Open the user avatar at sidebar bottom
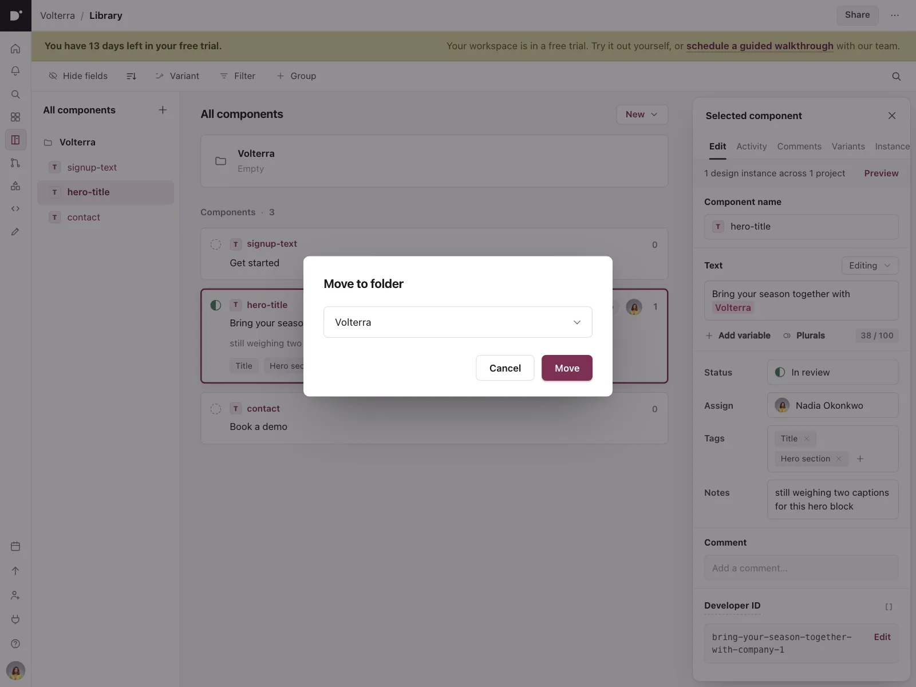This screenshot has width=916, height=687. pyautogui.click(x=15, y=670)
